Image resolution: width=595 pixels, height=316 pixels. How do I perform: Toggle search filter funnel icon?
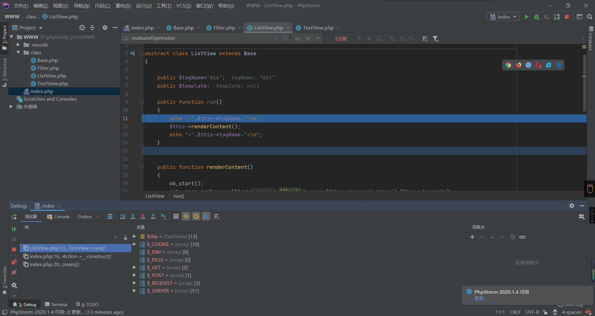point(435,39)
